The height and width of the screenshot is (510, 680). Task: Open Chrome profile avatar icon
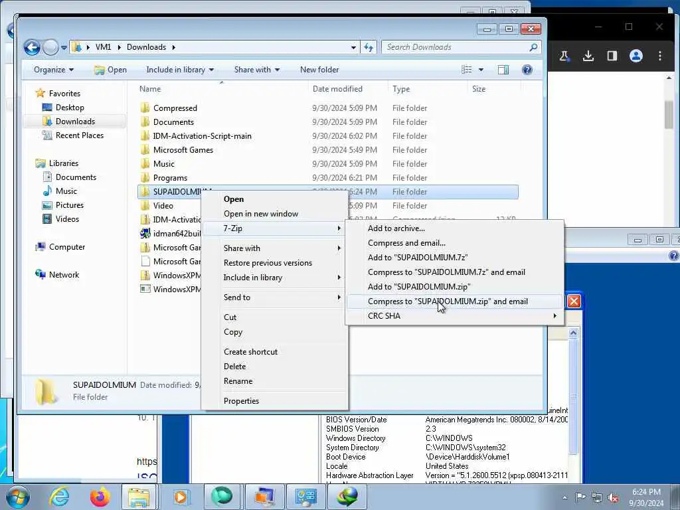pos(636,56)
